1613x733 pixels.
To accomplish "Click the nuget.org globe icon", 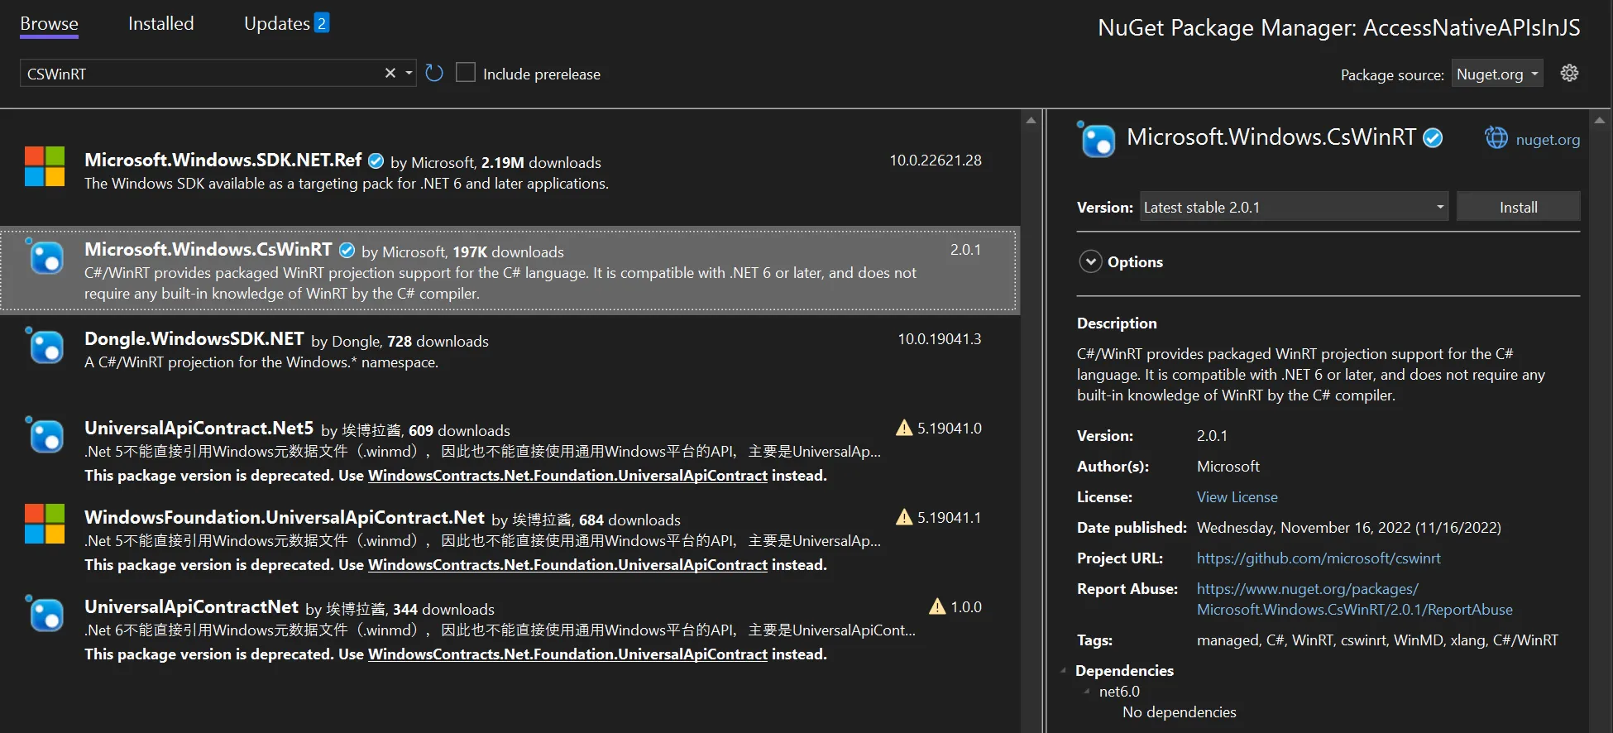I will pos(1496,138).
